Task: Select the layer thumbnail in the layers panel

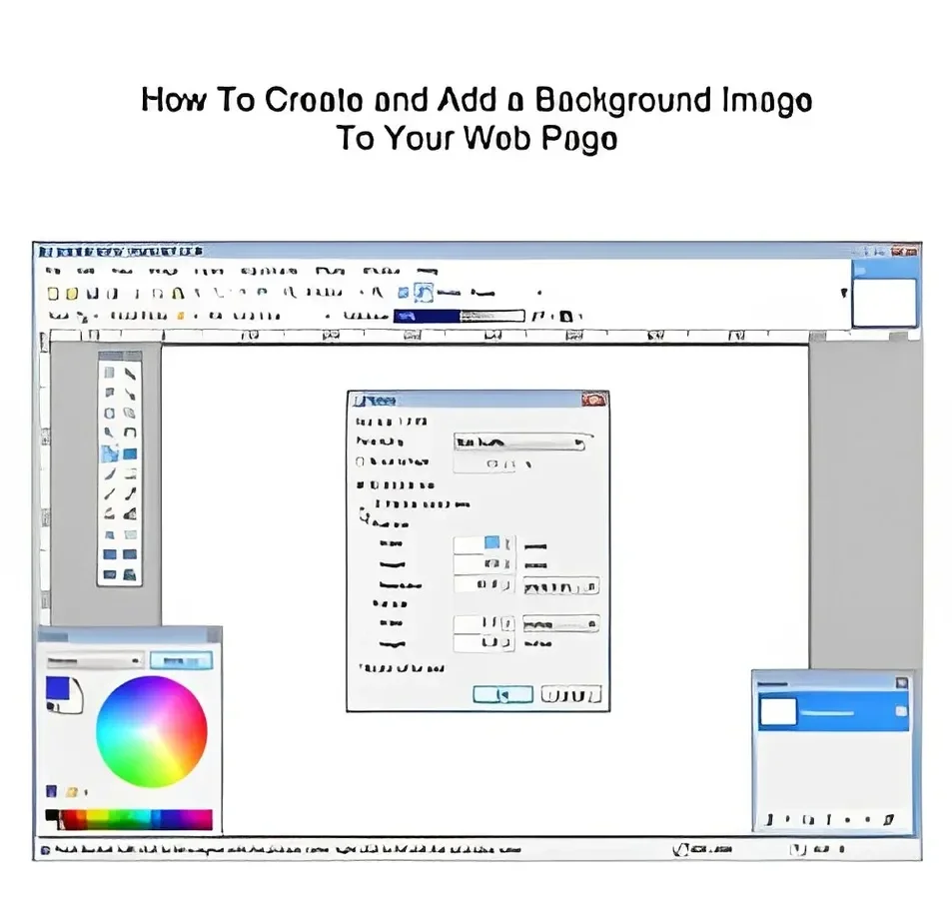Action: pyautogui.click(x=778, y=711)
